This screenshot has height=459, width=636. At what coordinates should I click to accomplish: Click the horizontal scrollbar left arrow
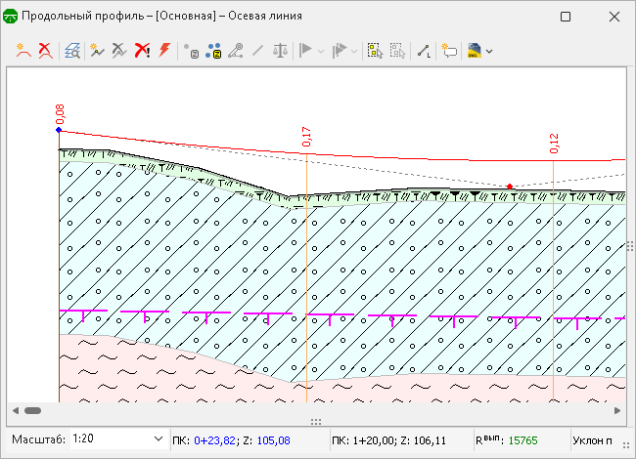15,410
